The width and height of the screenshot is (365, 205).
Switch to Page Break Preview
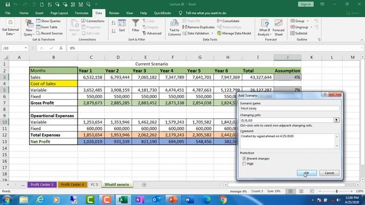pos(312,191)
